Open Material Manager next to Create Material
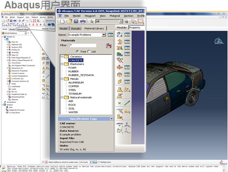 coord(127,35)
